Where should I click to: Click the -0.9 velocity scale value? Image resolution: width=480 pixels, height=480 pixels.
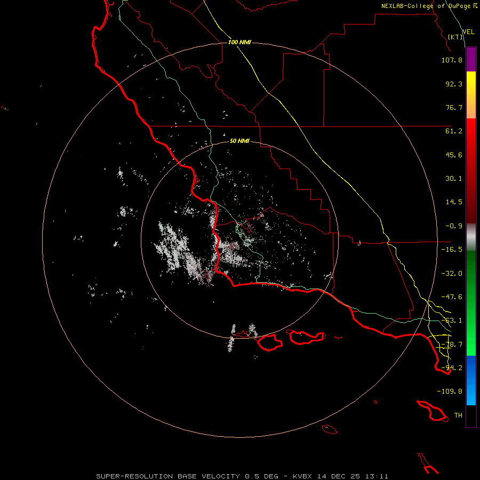point(454,226)
